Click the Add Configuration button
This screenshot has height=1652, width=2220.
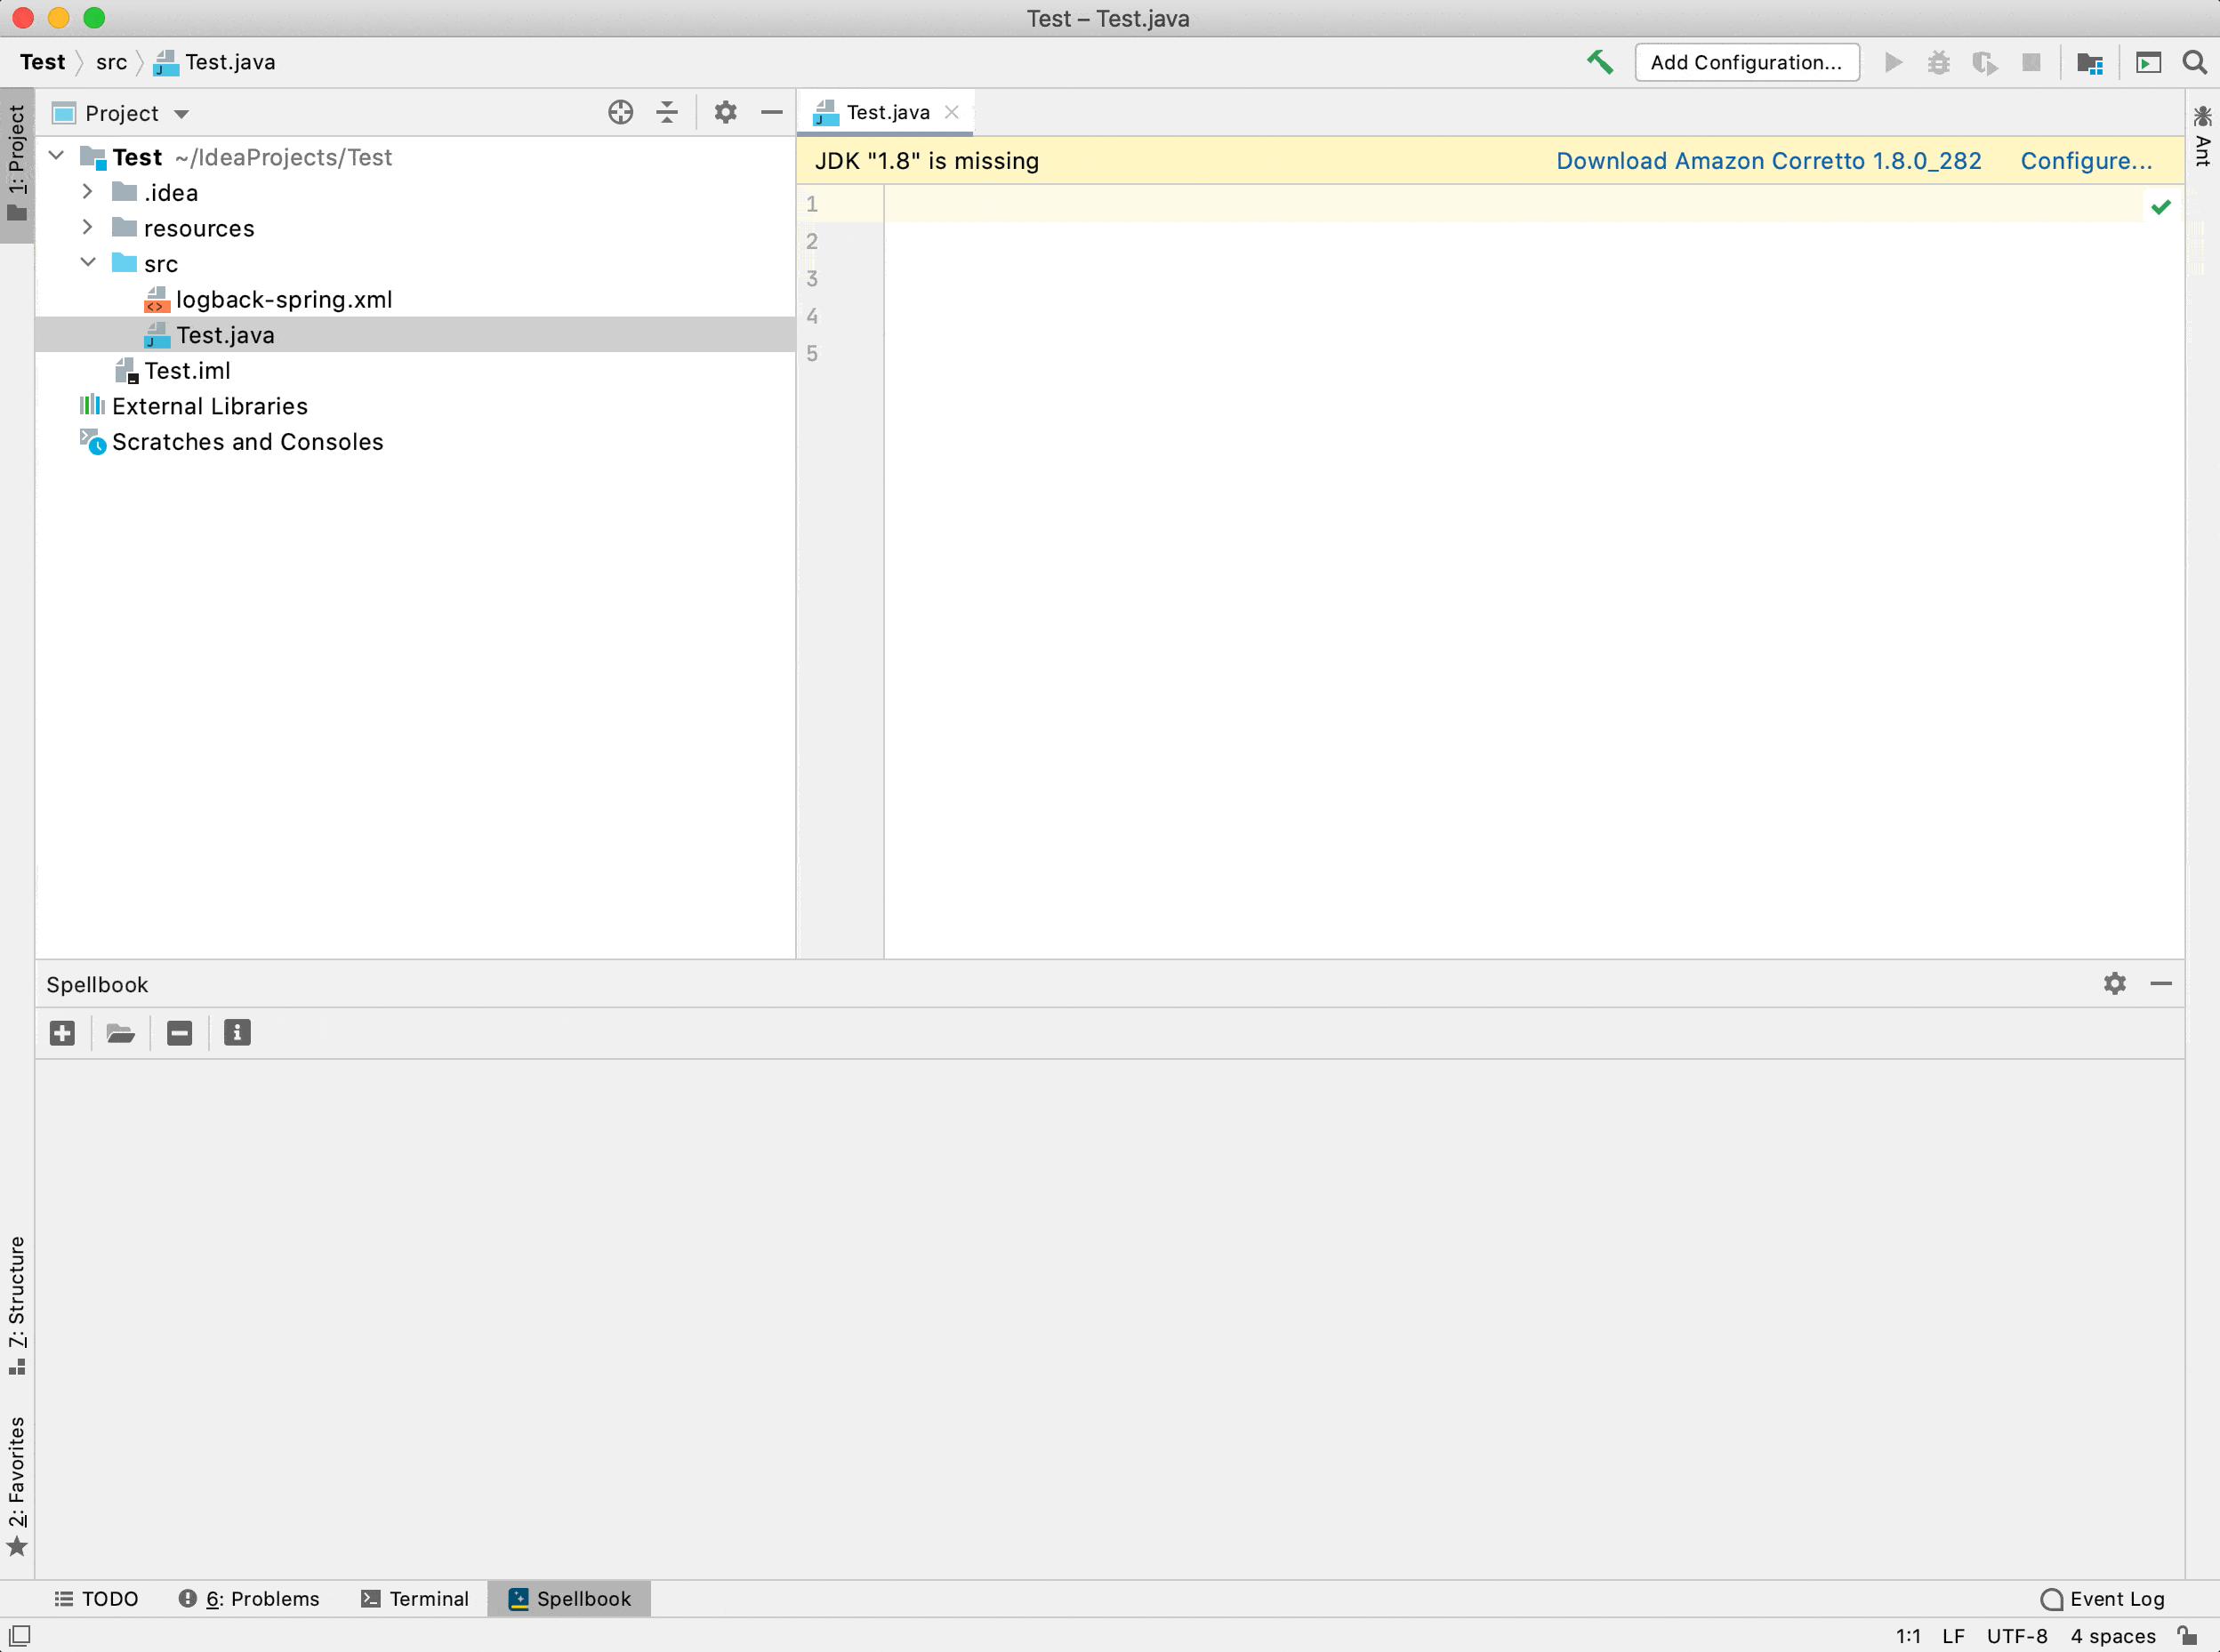click(x=1746, y=62)
